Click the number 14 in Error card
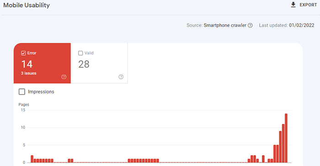 tap(27, 64)
